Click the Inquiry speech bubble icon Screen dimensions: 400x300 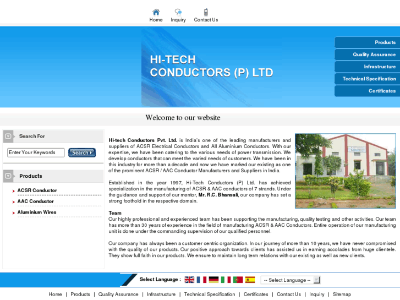(x=178, y=12)
